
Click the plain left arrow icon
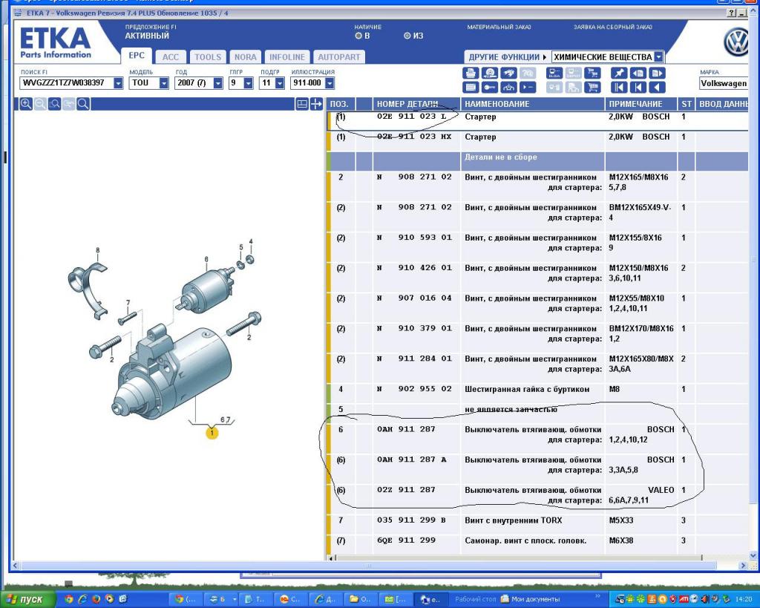point(657,88)
